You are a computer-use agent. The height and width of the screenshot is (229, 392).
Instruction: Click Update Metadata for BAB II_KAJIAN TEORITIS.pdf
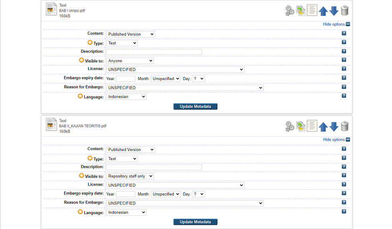(x=195, y=222)
